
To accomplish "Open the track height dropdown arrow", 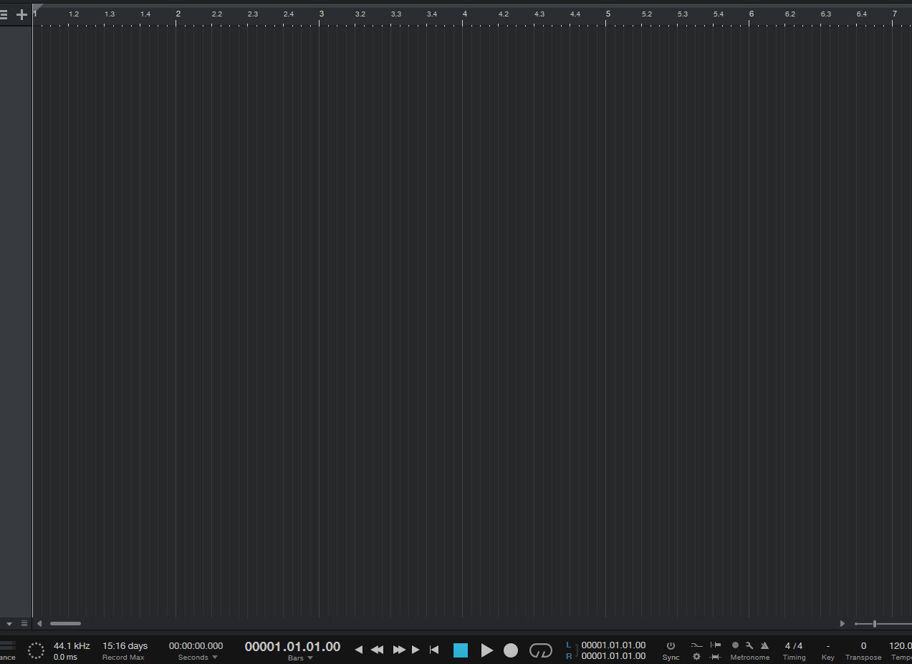I will coord(9,624).
